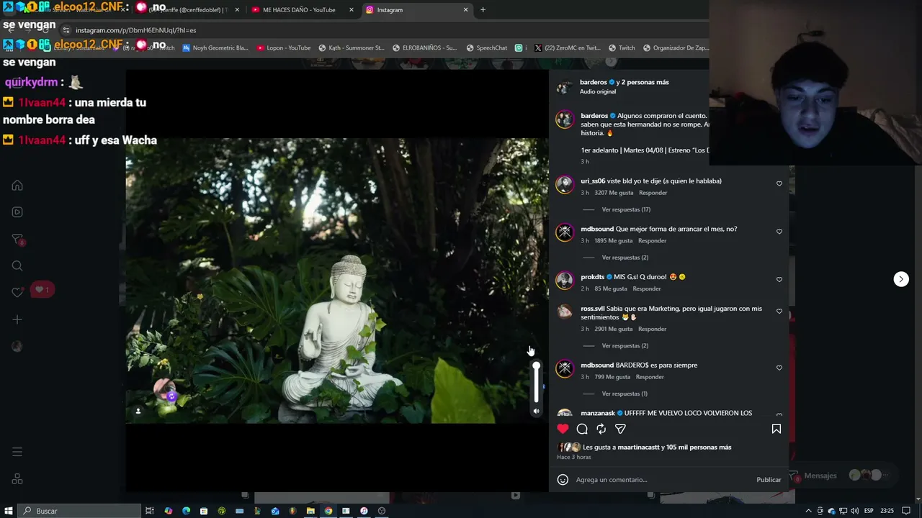Save post with the bookmark icon
Image resolution: width=922 pixels, height=518 pixels.
pos(776,429)
